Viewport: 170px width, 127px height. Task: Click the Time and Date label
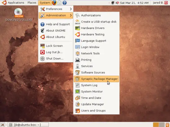91,98
